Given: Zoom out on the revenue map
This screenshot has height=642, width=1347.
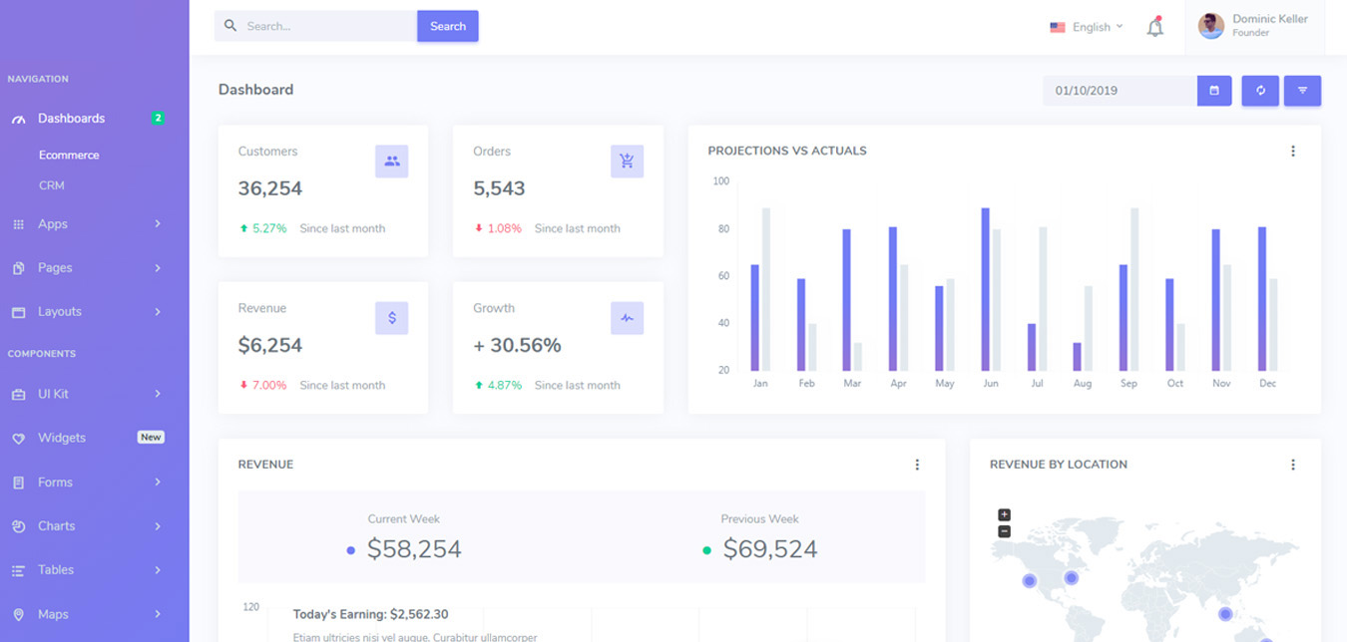Looking at the screenshot, I should tap(1004, 531).
